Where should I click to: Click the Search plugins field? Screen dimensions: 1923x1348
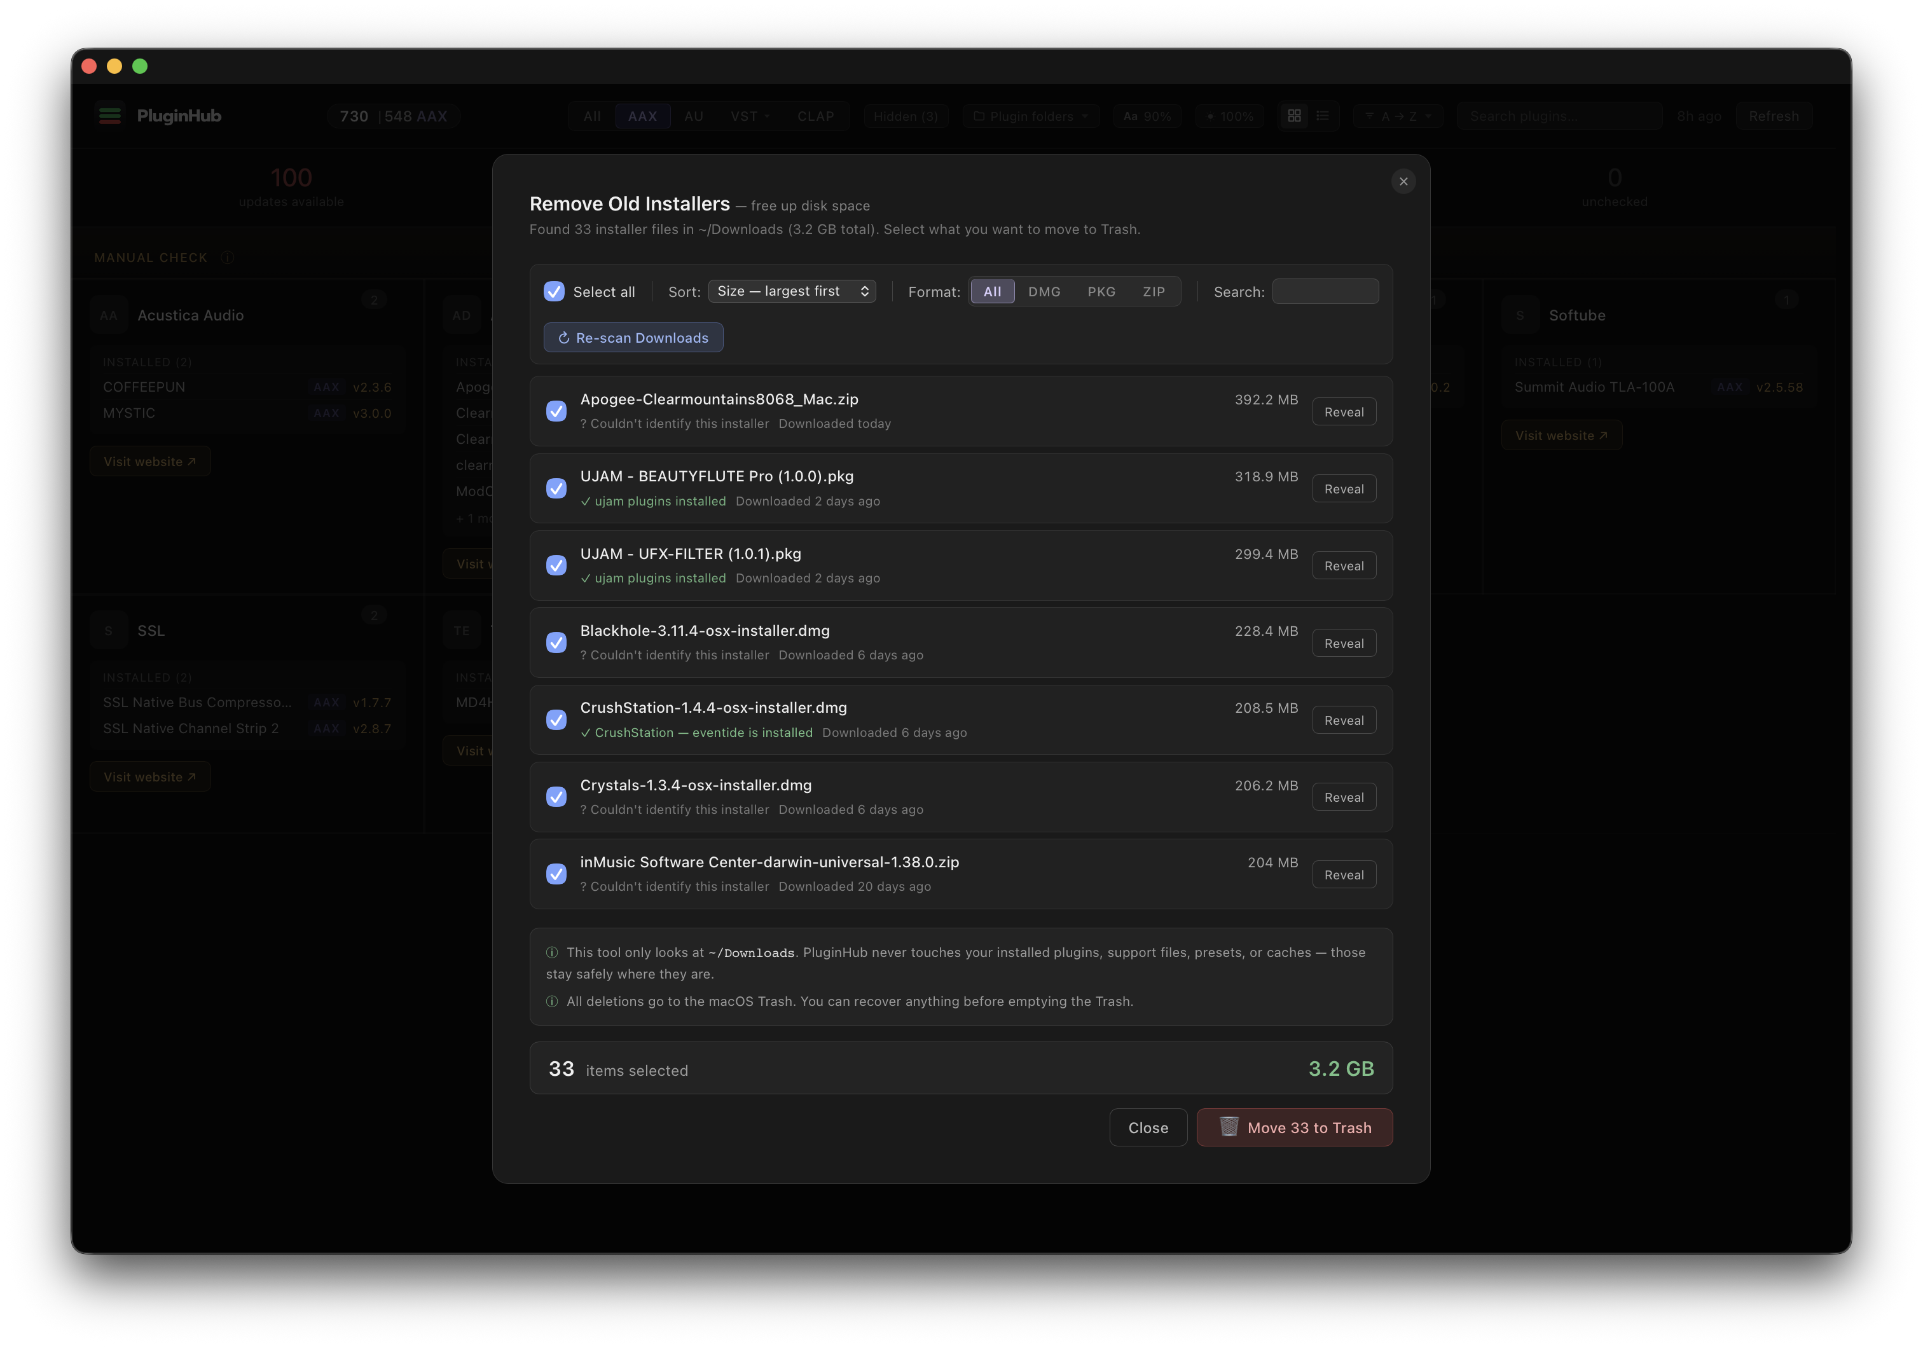[x=1559, y=116]
